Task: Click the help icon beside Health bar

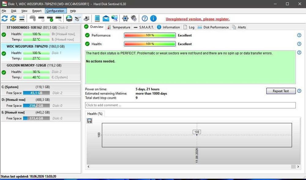Action: coord(299,44)
